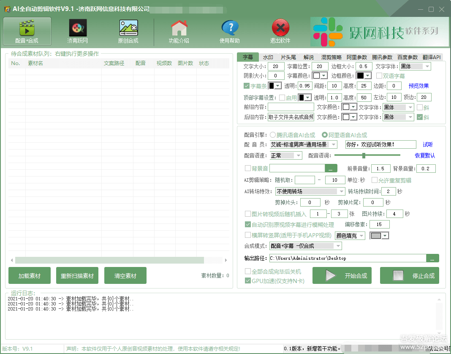The height and width of the screenshot is (354, 451).
Task: Enable the 背景音 checkbox
Action: [x=247, y=168]
